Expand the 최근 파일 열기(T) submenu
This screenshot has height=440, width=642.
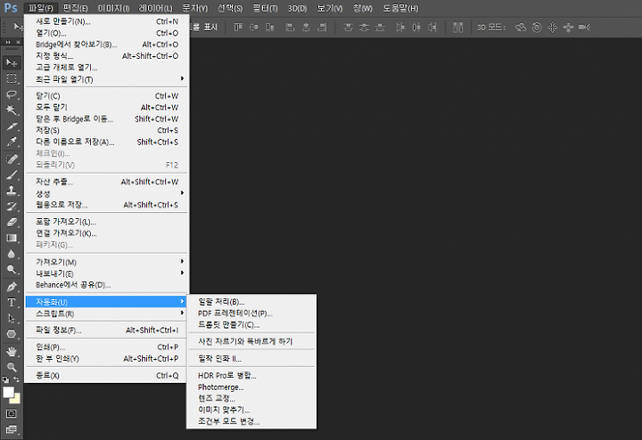106,79
